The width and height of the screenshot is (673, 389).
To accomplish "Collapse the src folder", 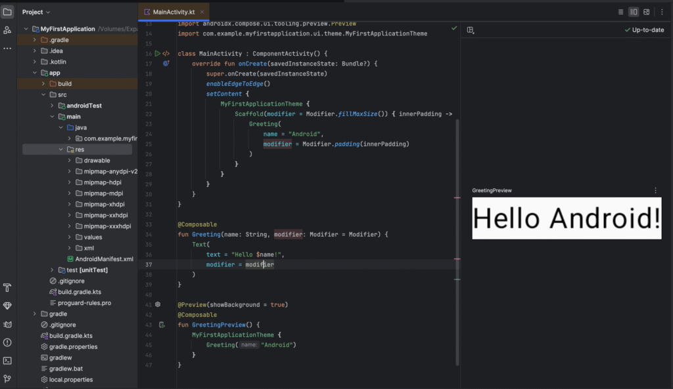I will pyautogui.click(x=43, y=94).
